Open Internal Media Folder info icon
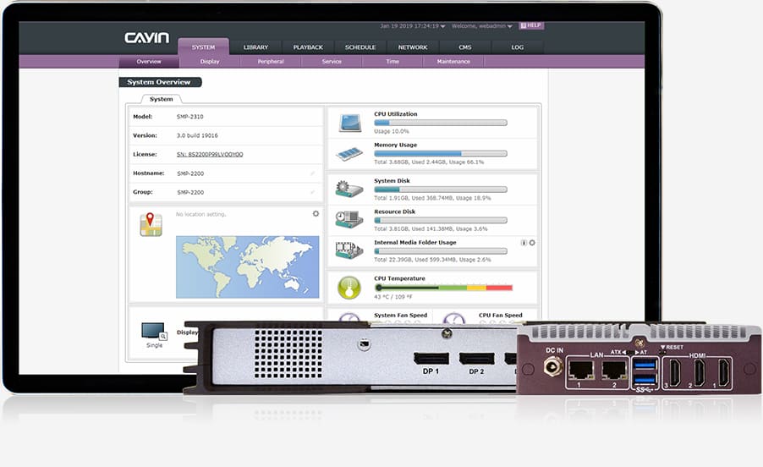This screenshot has width=763, height=467. click(524, 243)
